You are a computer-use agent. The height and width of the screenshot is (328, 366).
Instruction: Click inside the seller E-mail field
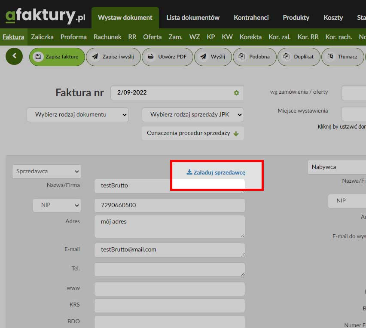[169, 249]
